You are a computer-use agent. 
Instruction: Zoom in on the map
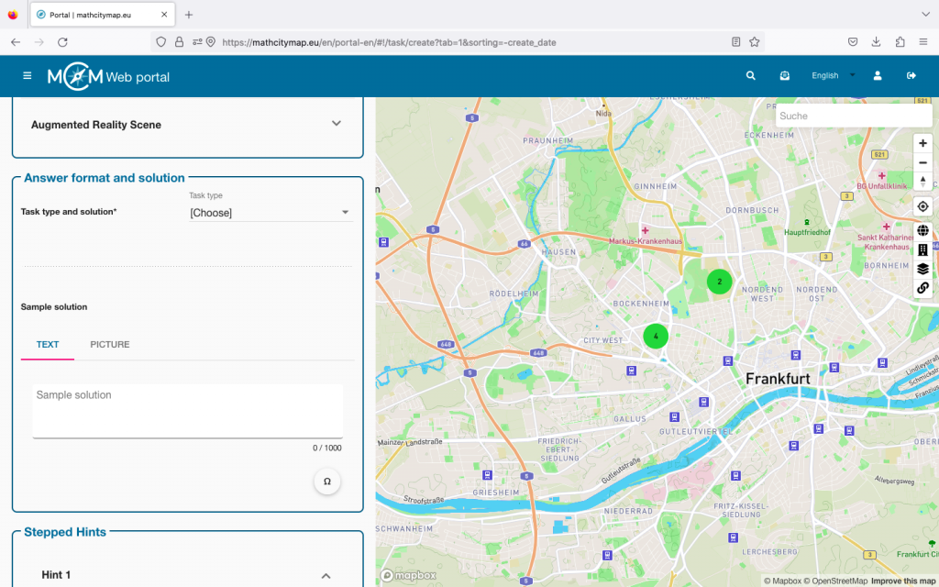pyautogui.click(x=922, y=143)
